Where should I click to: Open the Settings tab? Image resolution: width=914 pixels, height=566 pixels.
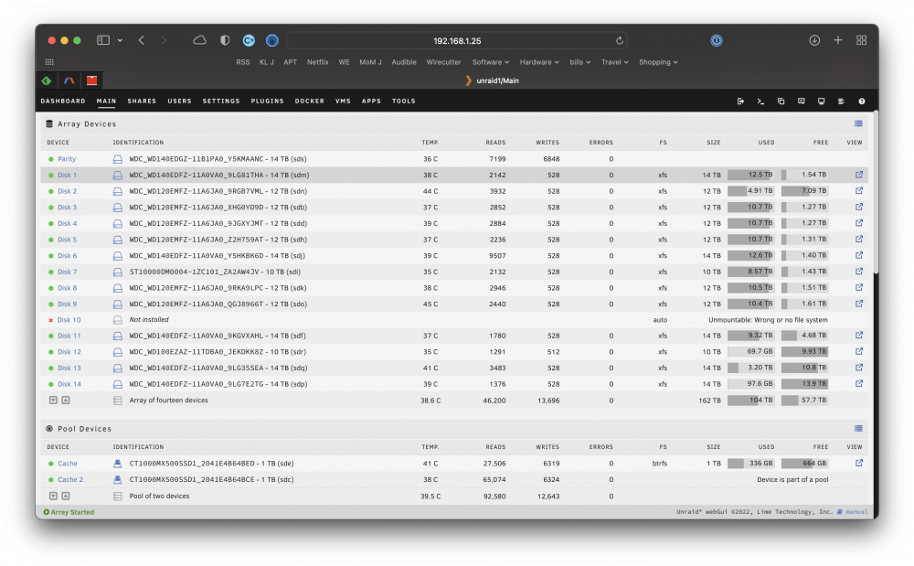tap(221, 101)
